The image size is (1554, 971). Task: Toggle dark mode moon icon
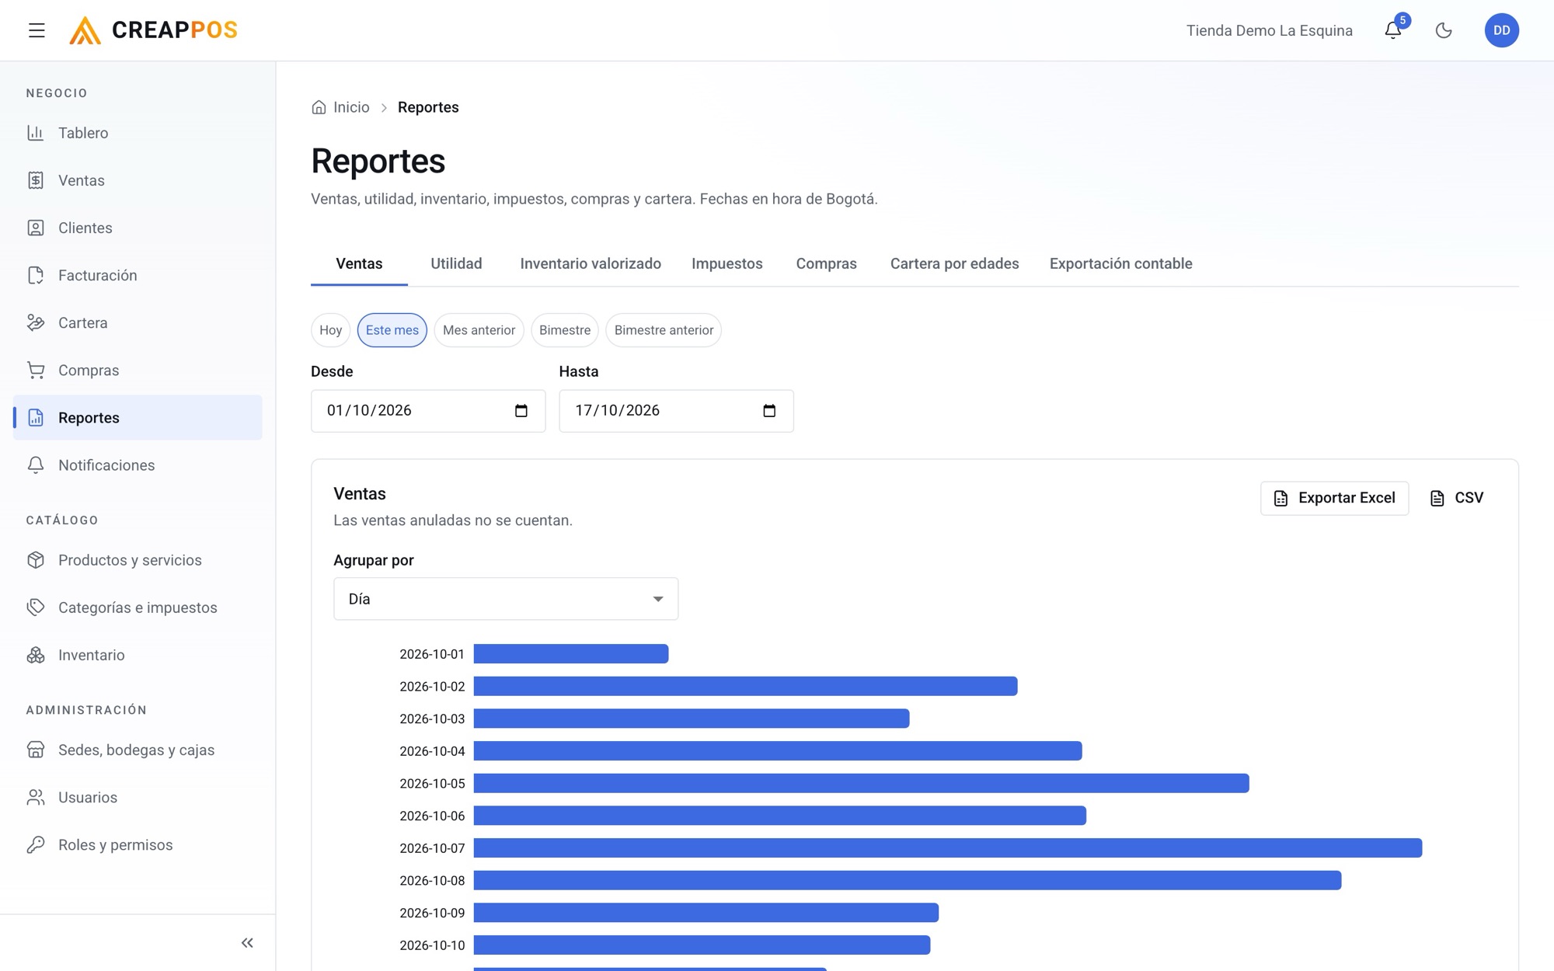click(x=1444, y=30)
